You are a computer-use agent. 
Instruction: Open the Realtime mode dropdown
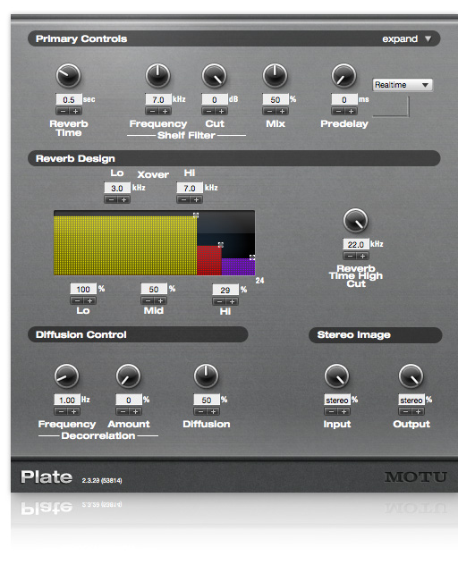pyautogui.click(x=403, y=85)
